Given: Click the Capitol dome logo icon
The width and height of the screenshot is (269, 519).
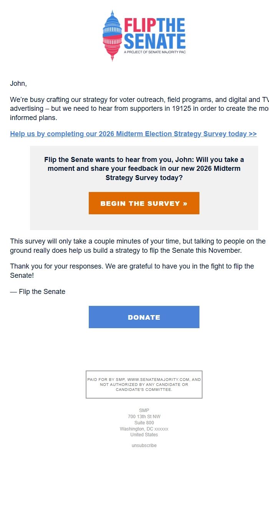Looking at the screenshot, I should tap(112, 34).
